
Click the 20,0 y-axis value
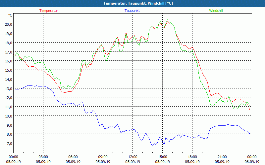[x=9, y=24]
